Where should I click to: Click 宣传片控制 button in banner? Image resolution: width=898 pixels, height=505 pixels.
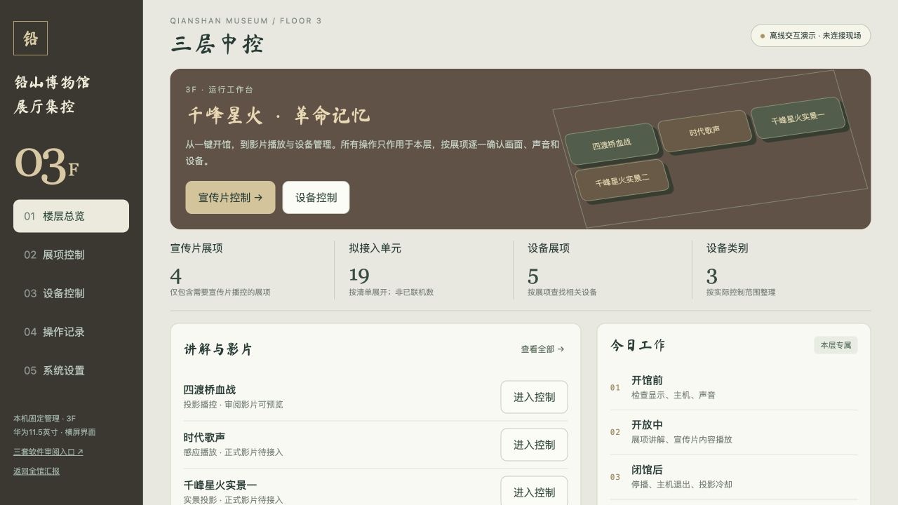230,198
